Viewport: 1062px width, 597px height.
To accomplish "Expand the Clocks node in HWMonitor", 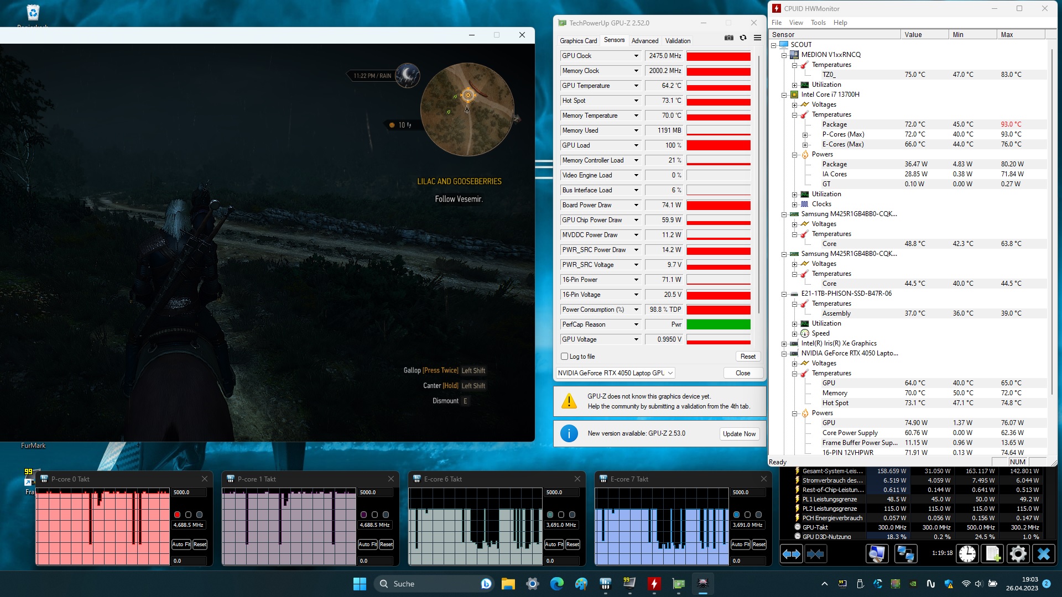I will [794, 205].
